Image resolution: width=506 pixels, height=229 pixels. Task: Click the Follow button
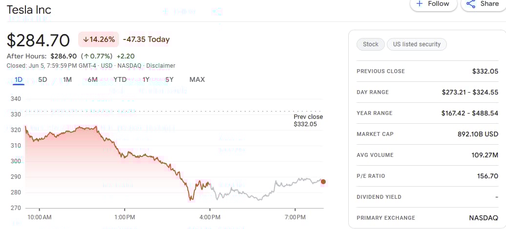(433, 4)
